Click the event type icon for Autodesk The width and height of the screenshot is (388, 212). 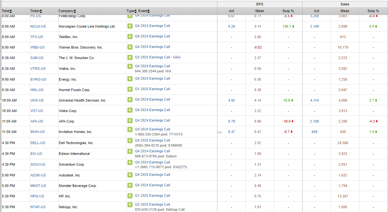130,175
